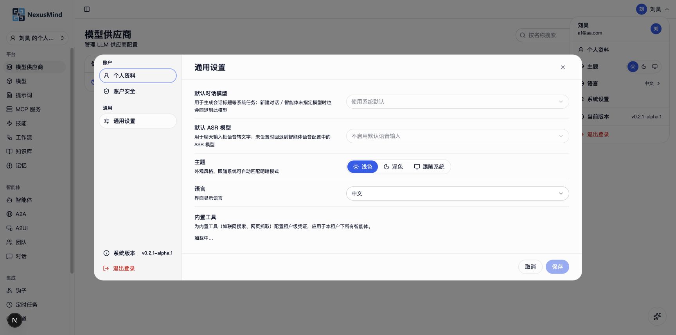This screenshot has width=676, height=335.
Task: Click the A2A globe icon
Action: point(9,214)
